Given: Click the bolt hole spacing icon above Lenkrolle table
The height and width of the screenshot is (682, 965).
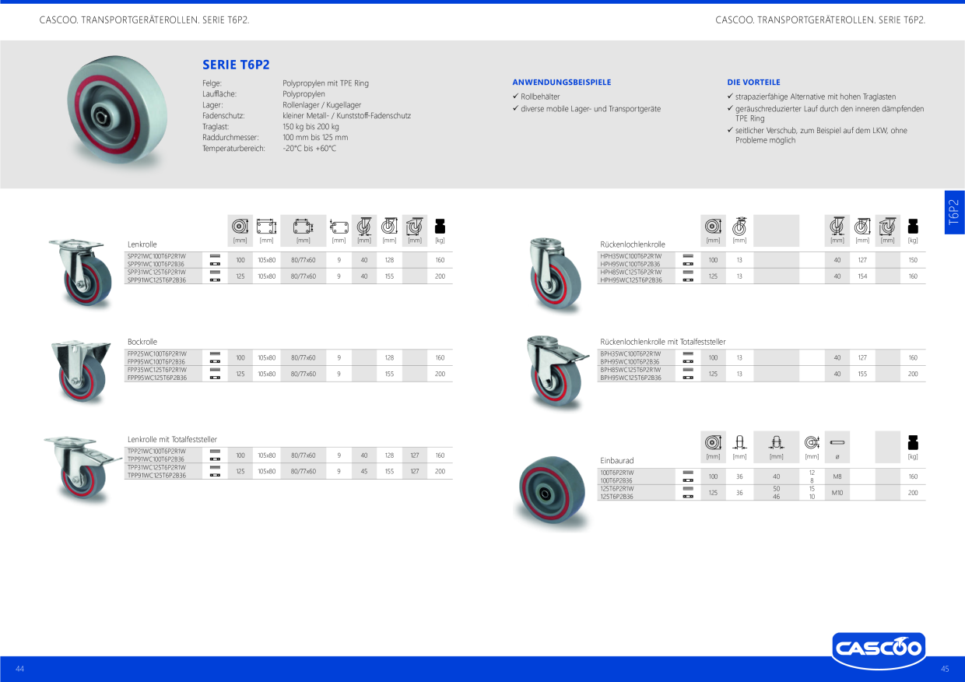Looking at the screenshot, I should (303, 226).
